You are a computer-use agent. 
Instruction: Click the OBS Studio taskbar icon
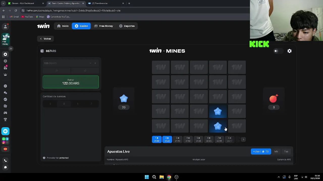pyautogui.click(x=176, y=177)
